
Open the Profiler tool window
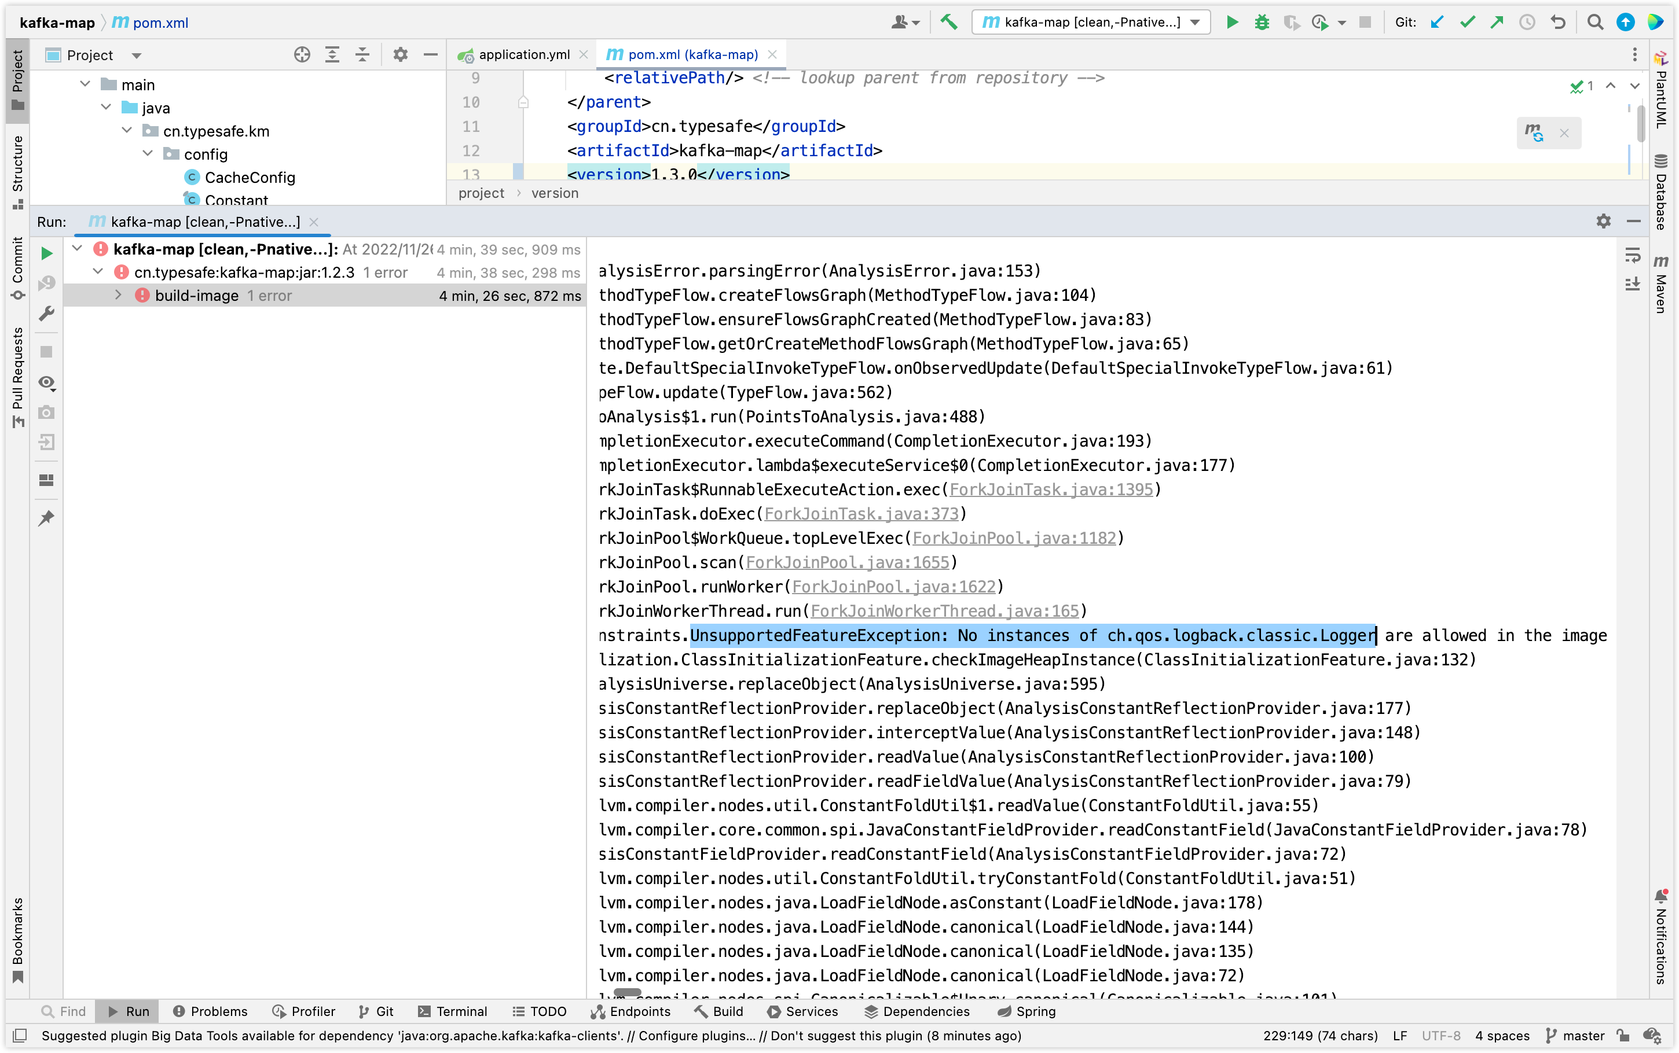(x=304, y=1011)
